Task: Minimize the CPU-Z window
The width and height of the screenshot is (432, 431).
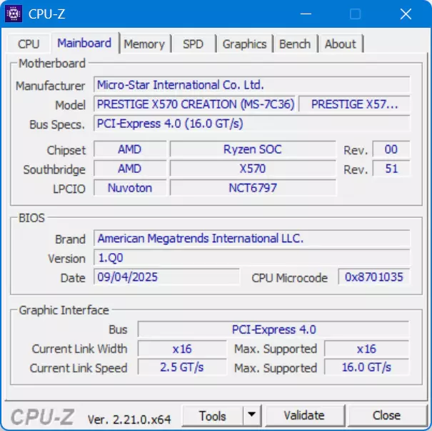Action: (x=306, y=14)
